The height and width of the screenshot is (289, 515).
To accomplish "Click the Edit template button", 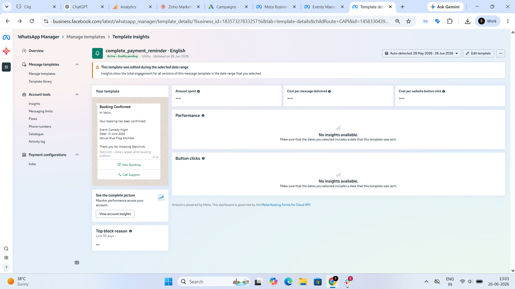I will [478, 53].
